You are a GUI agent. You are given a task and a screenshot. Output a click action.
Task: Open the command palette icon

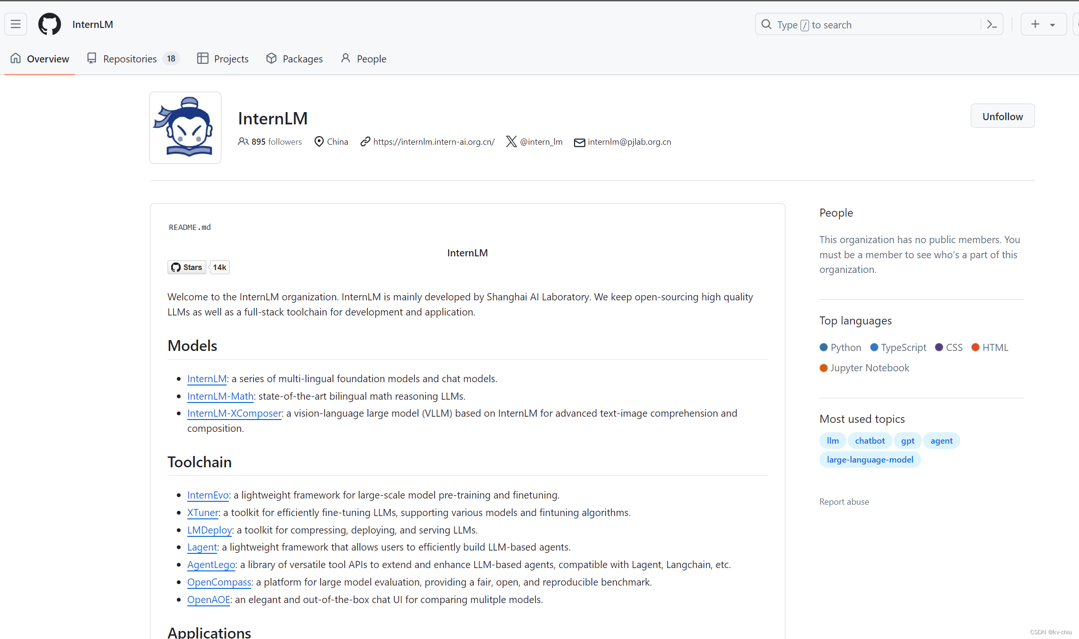tap(992, 25)
